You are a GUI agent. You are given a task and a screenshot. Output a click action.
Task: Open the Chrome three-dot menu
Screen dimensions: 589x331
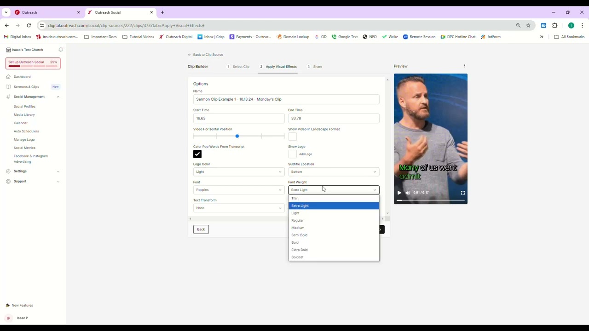(582, 25)
